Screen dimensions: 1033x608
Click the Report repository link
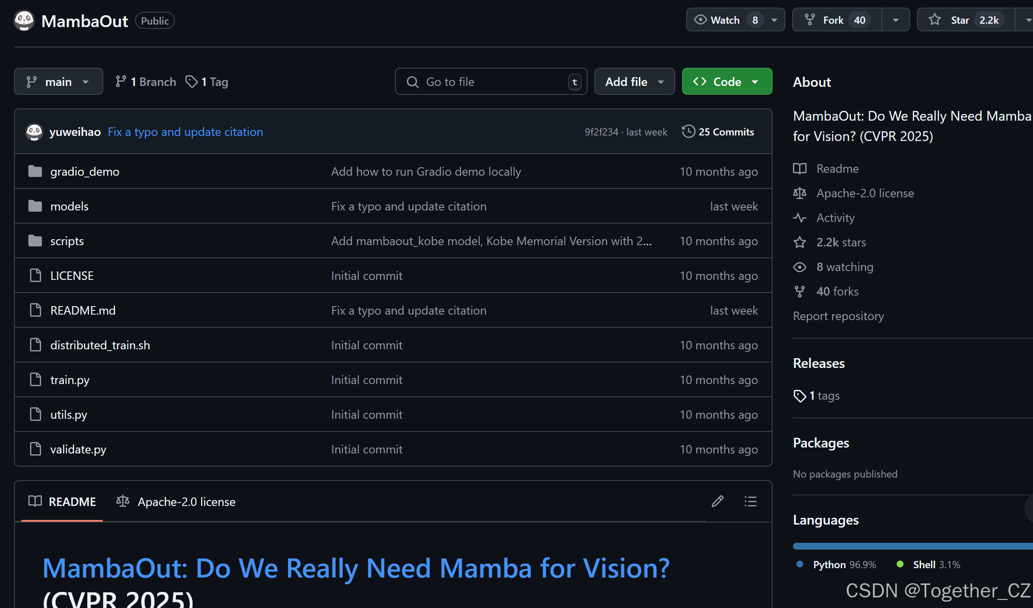point(838,316)
